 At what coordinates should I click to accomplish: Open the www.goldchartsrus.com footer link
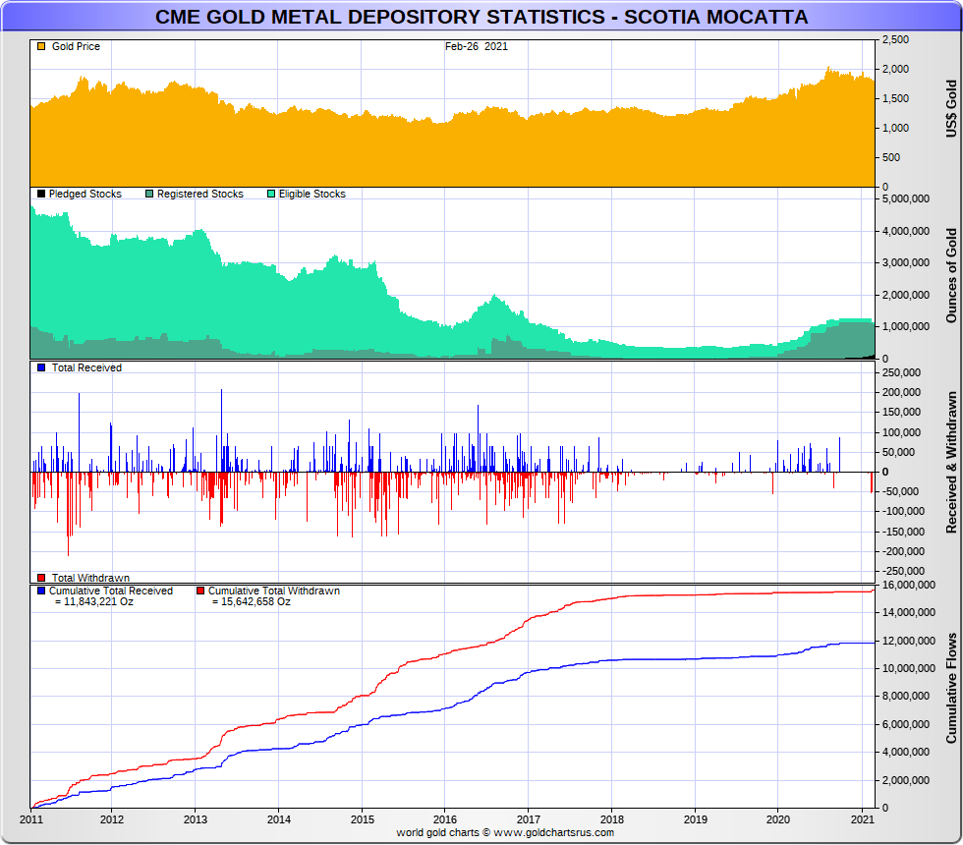tap(552, 833)
